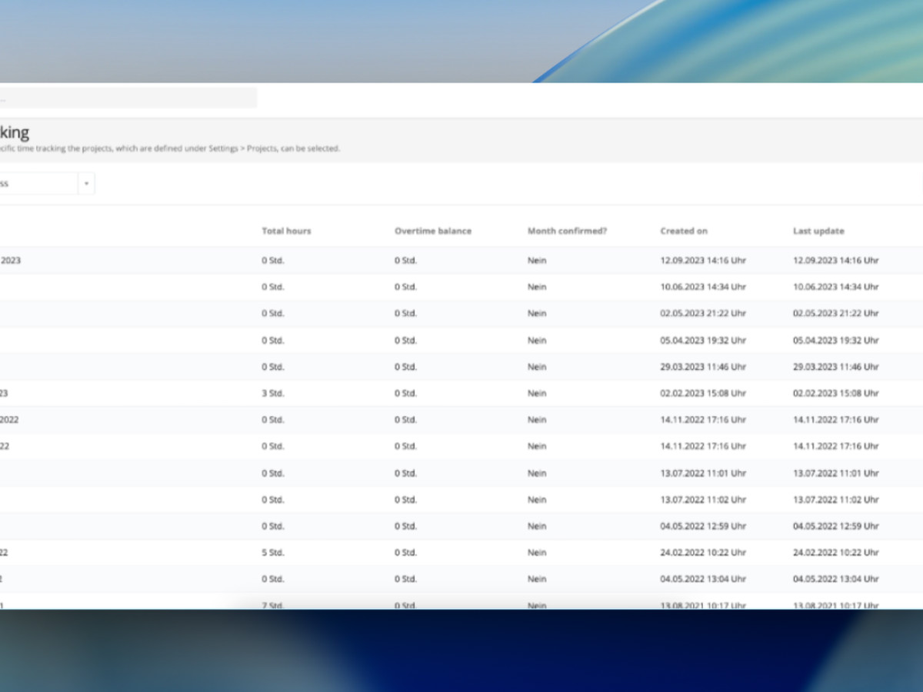Screen dimensions: 923x692
Task: Click the "Last update" column header
Action: point(818,231)
